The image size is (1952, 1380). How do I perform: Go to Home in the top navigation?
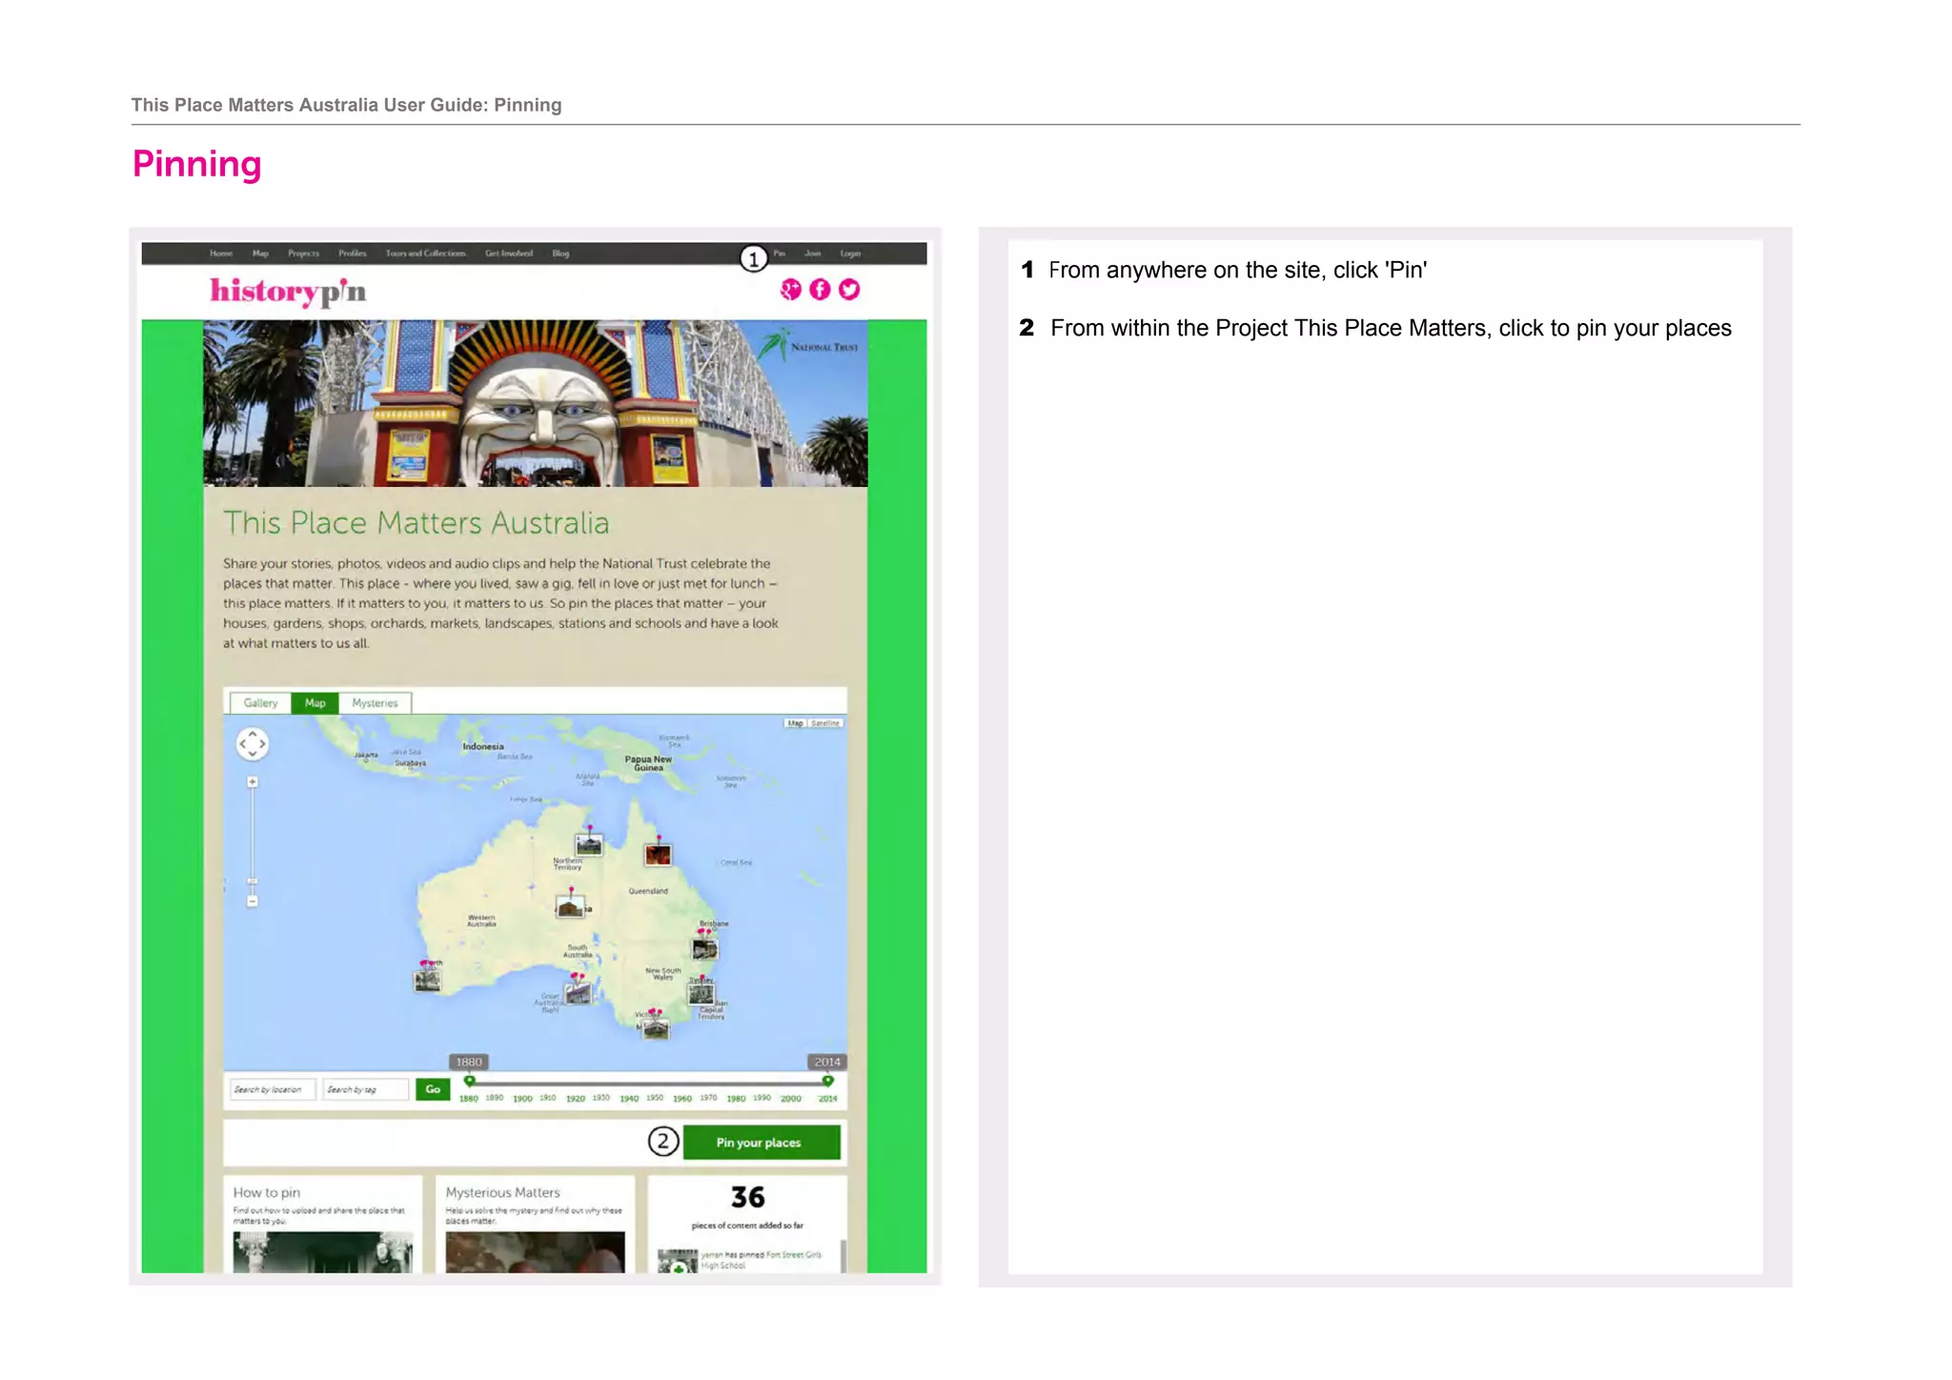click(x=221, y=254)
